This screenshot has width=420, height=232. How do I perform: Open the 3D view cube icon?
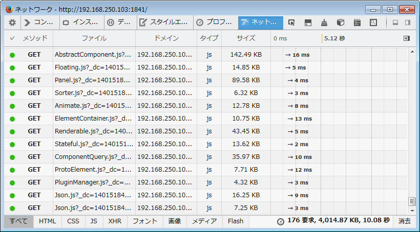[341, 22]
